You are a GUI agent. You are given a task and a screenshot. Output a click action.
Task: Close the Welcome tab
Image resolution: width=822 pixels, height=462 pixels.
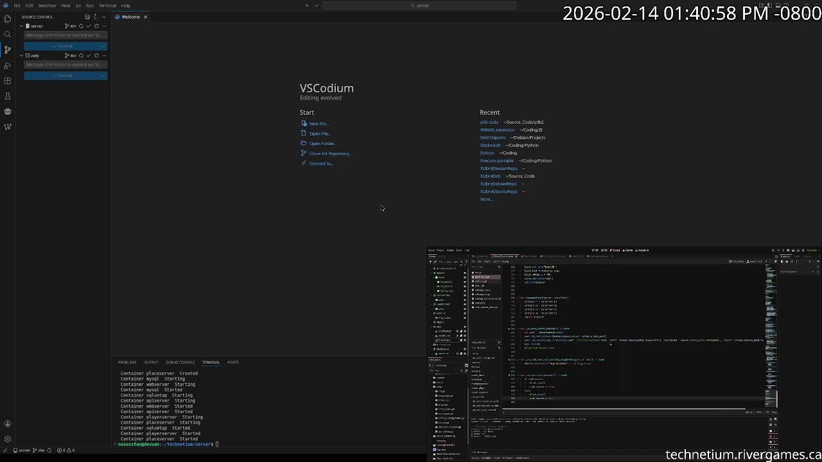point(145,17)
